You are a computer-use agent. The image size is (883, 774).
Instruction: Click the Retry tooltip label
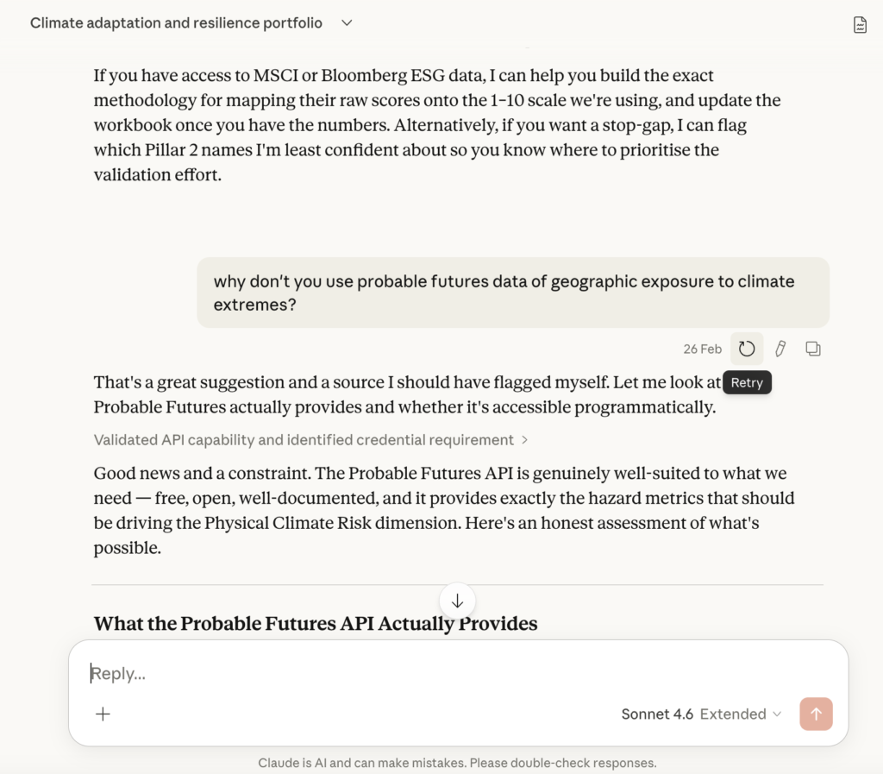point(747,382)
